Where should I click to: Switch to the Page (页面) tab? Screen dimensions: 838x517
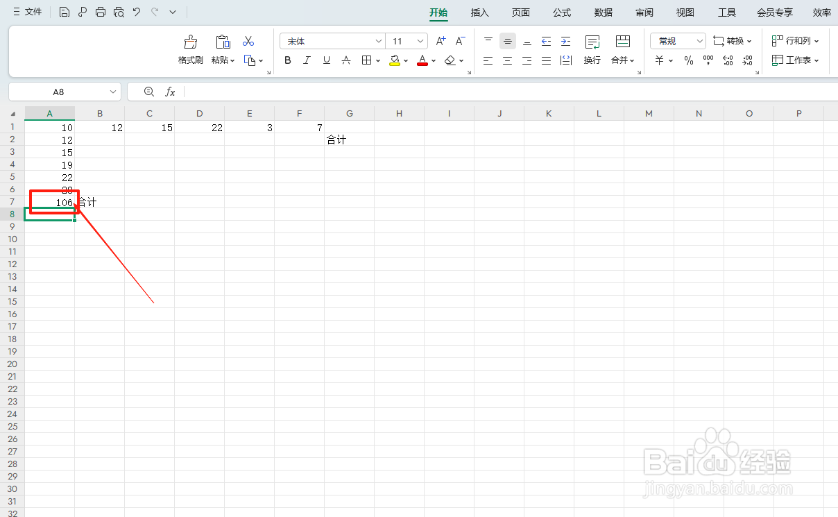click(521, 12)
